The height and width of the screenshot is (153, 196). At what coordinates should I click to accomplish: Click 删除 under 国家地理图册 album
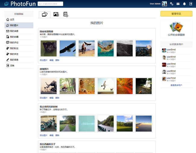pos(57,60)
